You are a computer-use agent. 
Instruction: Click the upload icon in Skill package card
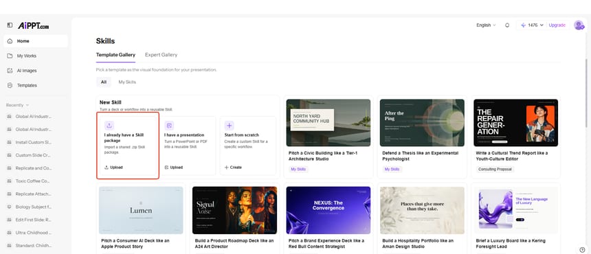point(109,126)
